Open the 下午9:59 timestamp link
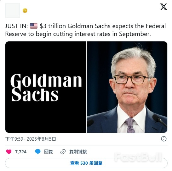The width and height of the screenshot is (172, 171). click(x=14, y=139)
